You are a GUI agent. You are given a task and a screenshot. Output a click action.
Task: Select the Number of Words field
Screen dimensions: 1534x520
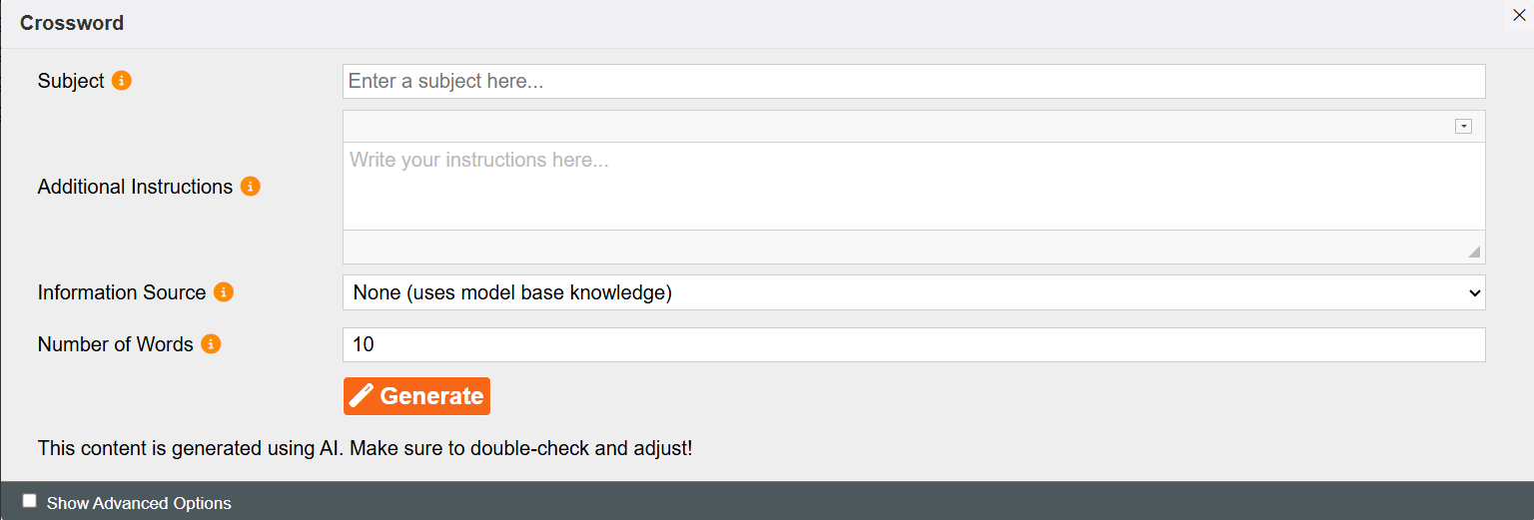point(914,344)
